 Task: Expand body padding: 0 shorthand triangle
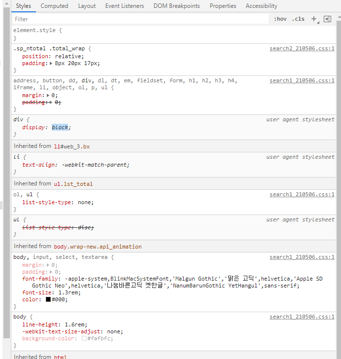[51, 272]
